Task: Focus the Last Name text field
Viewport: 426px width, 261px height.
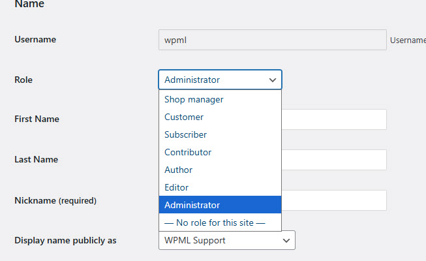Action: point(334,160)
